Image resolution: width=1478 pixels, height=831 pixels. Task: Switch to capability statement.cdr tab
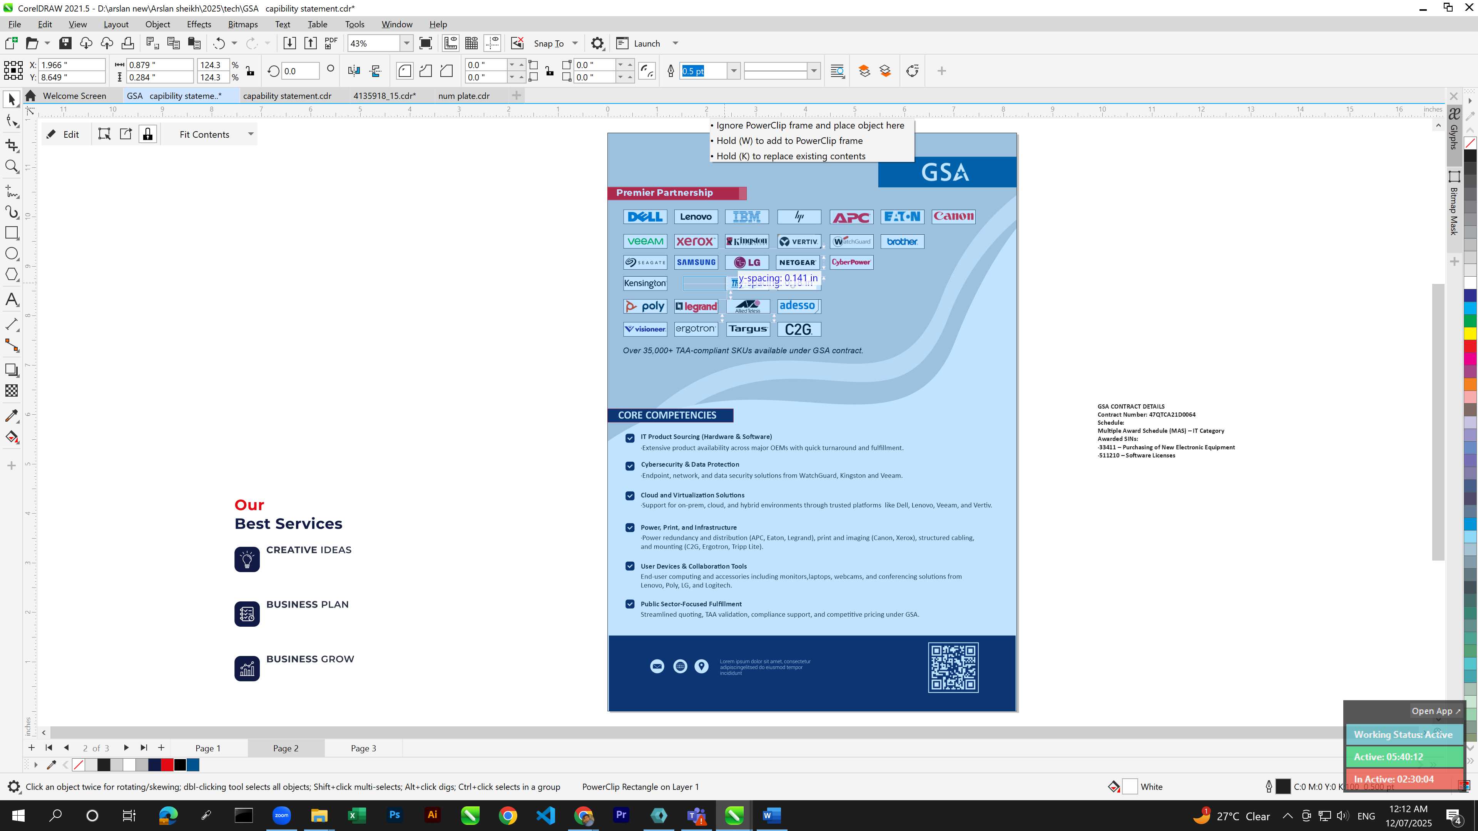pyautogui.click(x=287, y=96)
